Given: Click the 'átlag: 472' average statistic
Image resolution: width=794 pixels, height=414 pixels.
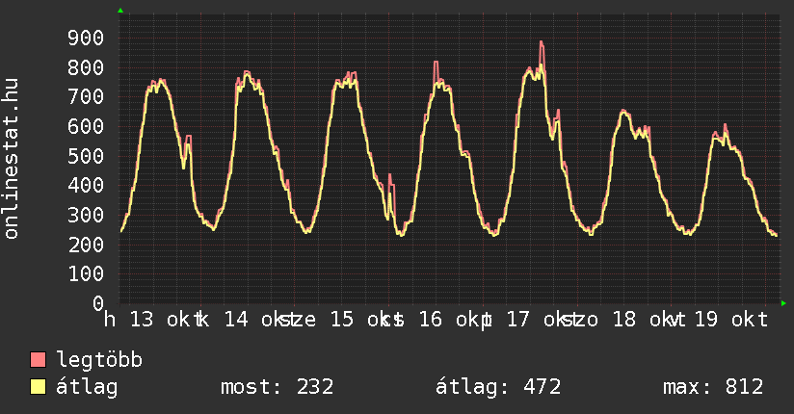Looking at the screenshot, I should tap(498, 388).
